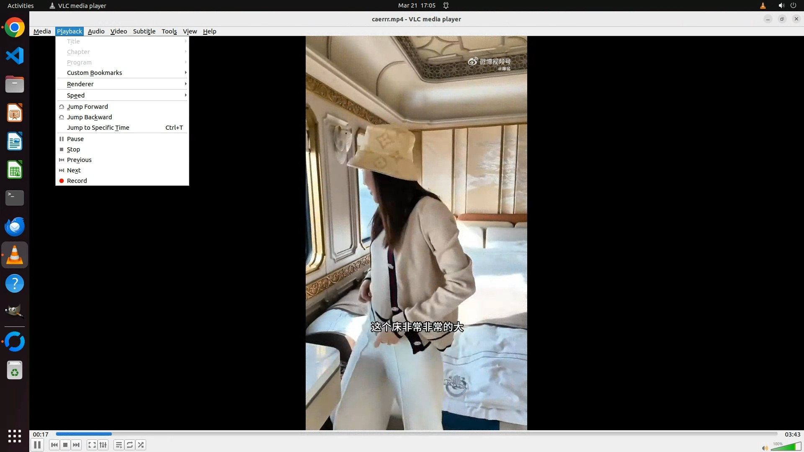
Task: Open the Audio menu
Action: (96, 31)
